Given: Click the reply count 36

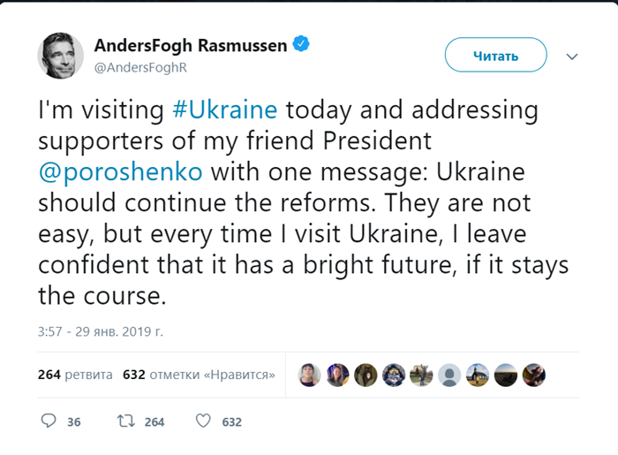Looking at the screenshot, I should (x=73, y=422).
